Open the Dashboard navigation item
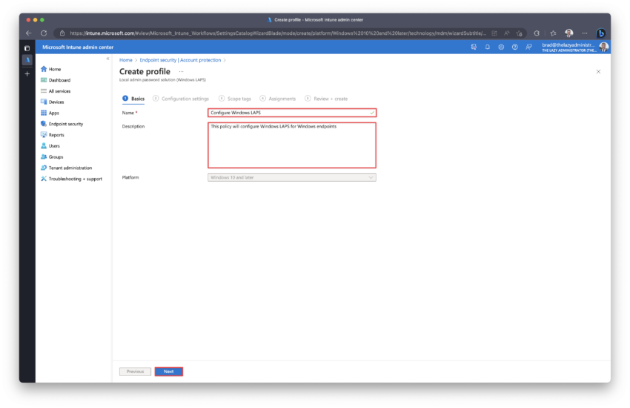This screenshot has width=630, height=408. pyautogui.click(x=56, y=80)
